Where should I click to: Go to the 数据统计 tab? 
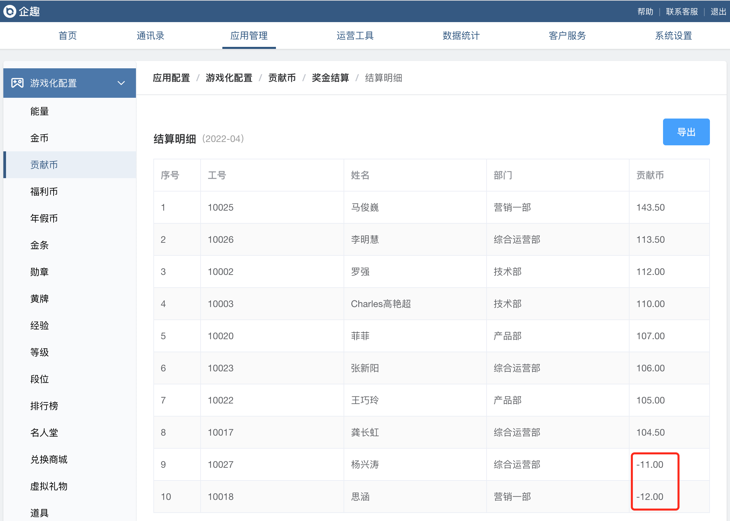click(461, 35)
